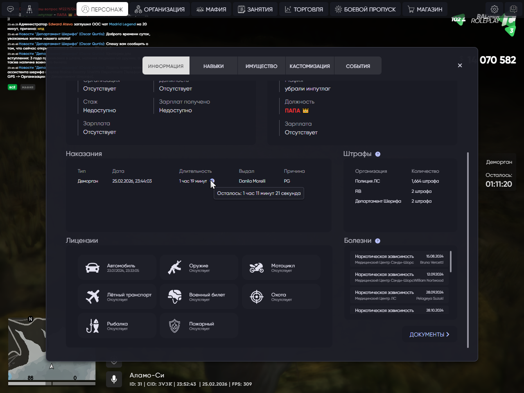Click the Деморган punishment type cell
The height and width of the screenshot is (393, 524).
[88, 181]
